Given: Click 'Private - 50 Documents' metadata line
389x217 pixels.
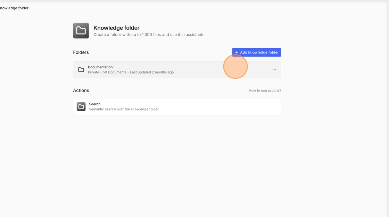Looking at the screenshot, I should tap(107, 72).
